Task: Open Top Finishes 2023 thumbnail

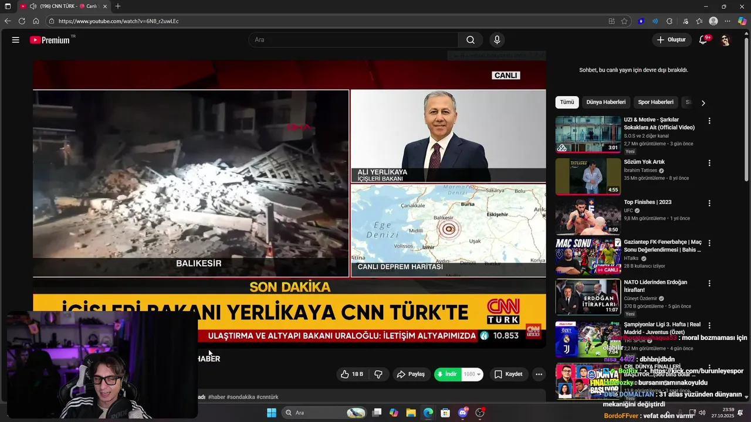Action: click(588, 216)
